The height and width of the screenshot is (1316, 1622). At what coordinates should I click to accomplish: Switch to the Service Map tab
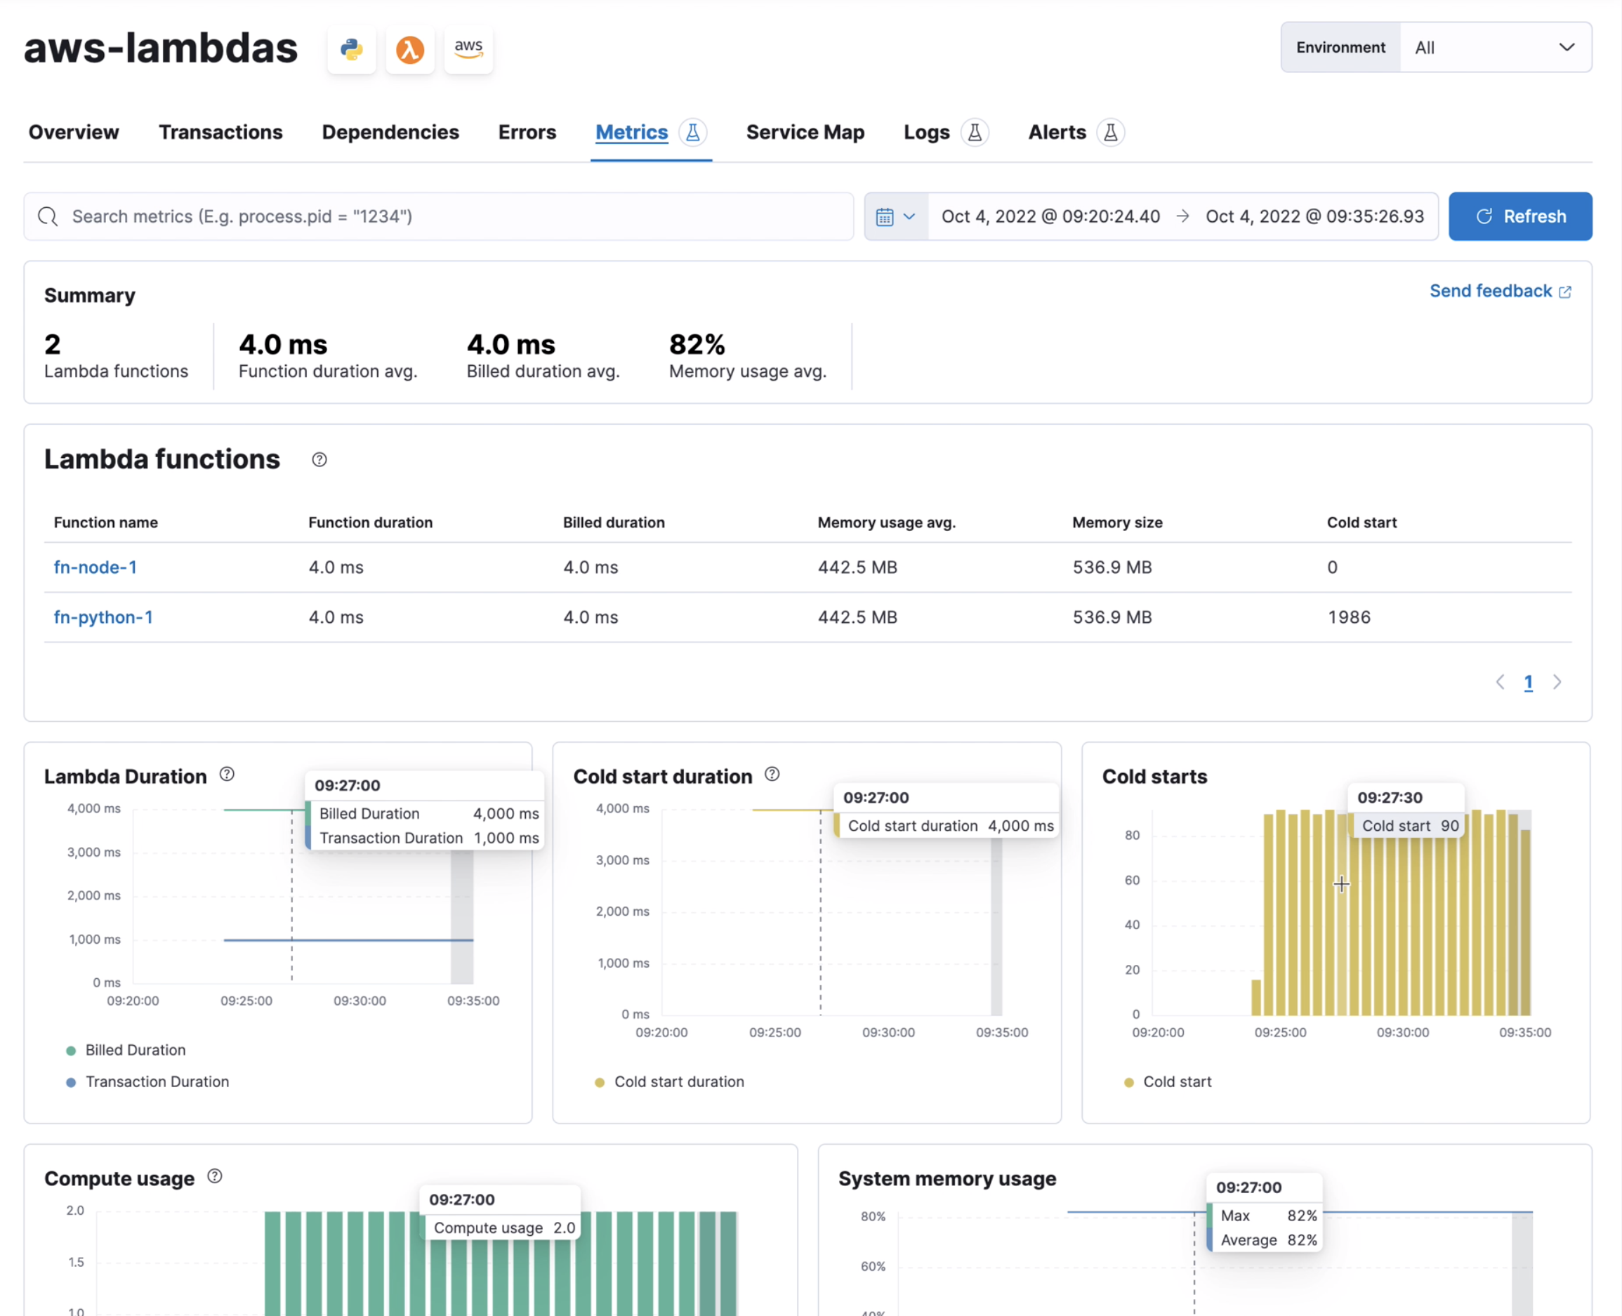click(805, 131)
